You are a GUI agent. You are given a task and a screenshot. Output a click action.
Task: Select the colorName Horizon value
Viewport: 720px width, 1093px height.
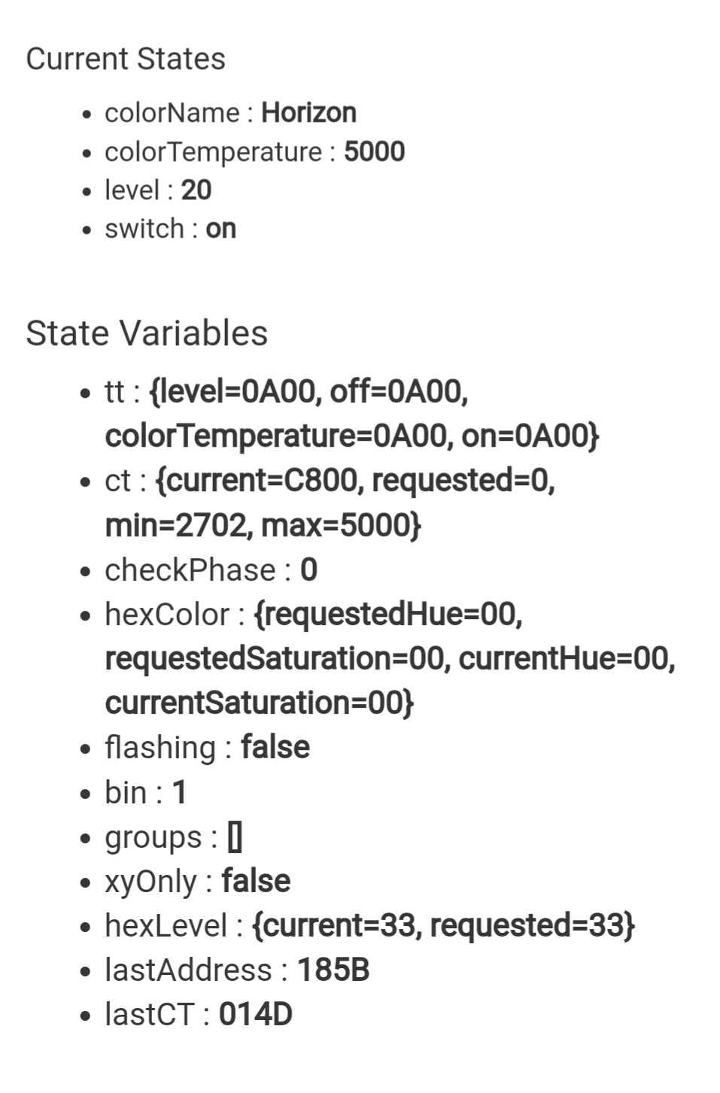click(308, 113)
